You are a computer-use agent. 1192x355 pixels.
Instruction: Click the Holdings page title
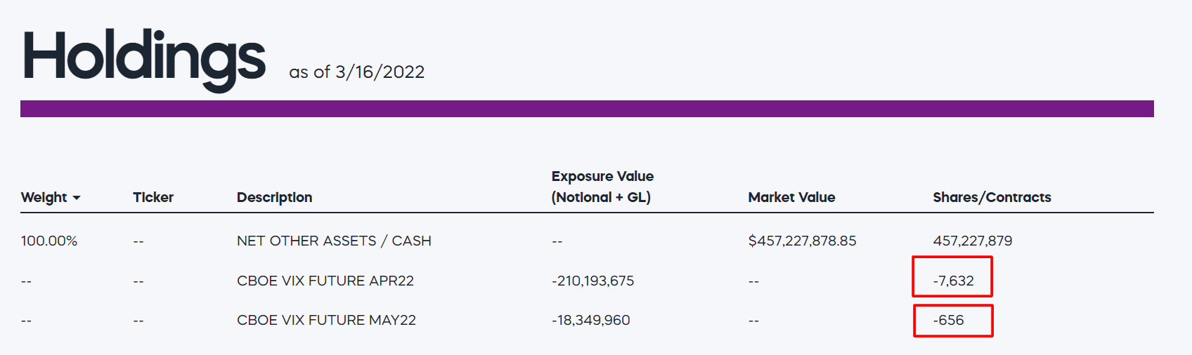(x=145, y=59)
